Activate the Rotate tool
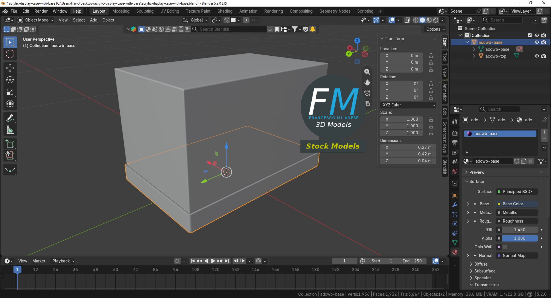The width and height of the screenshot is (551, 298). (10, 80)
